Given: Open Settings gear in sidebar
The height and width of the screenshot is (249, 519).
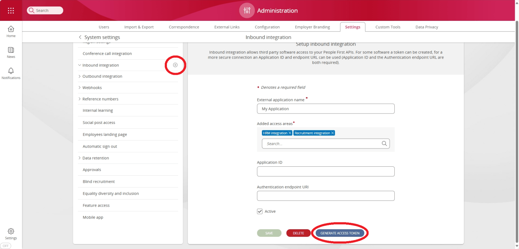Looking at the screenshot, I should click(x=10, y=232).
